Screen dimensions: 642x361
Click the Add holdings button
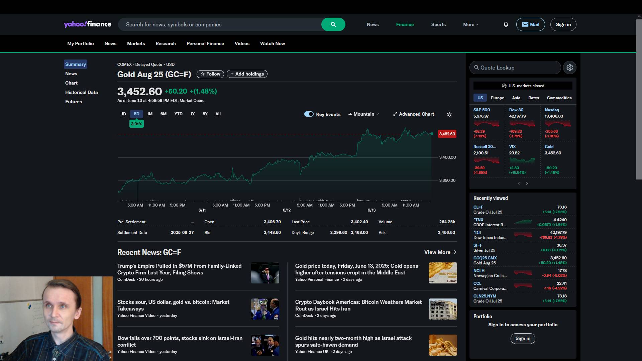(247, 74)
